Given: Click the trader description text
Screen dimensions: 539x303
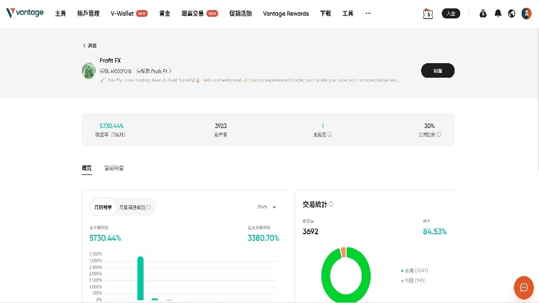Looking at the screenshot, I should click(249, 80).
